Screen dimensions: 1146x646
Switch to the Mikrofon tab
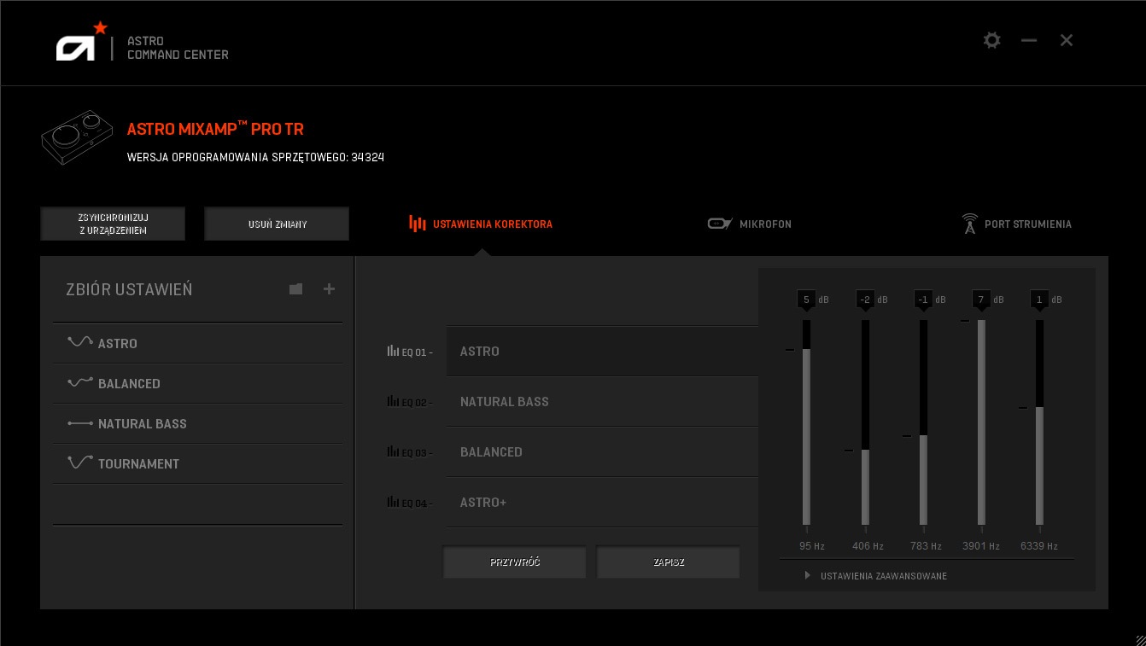tap(750, 224)
